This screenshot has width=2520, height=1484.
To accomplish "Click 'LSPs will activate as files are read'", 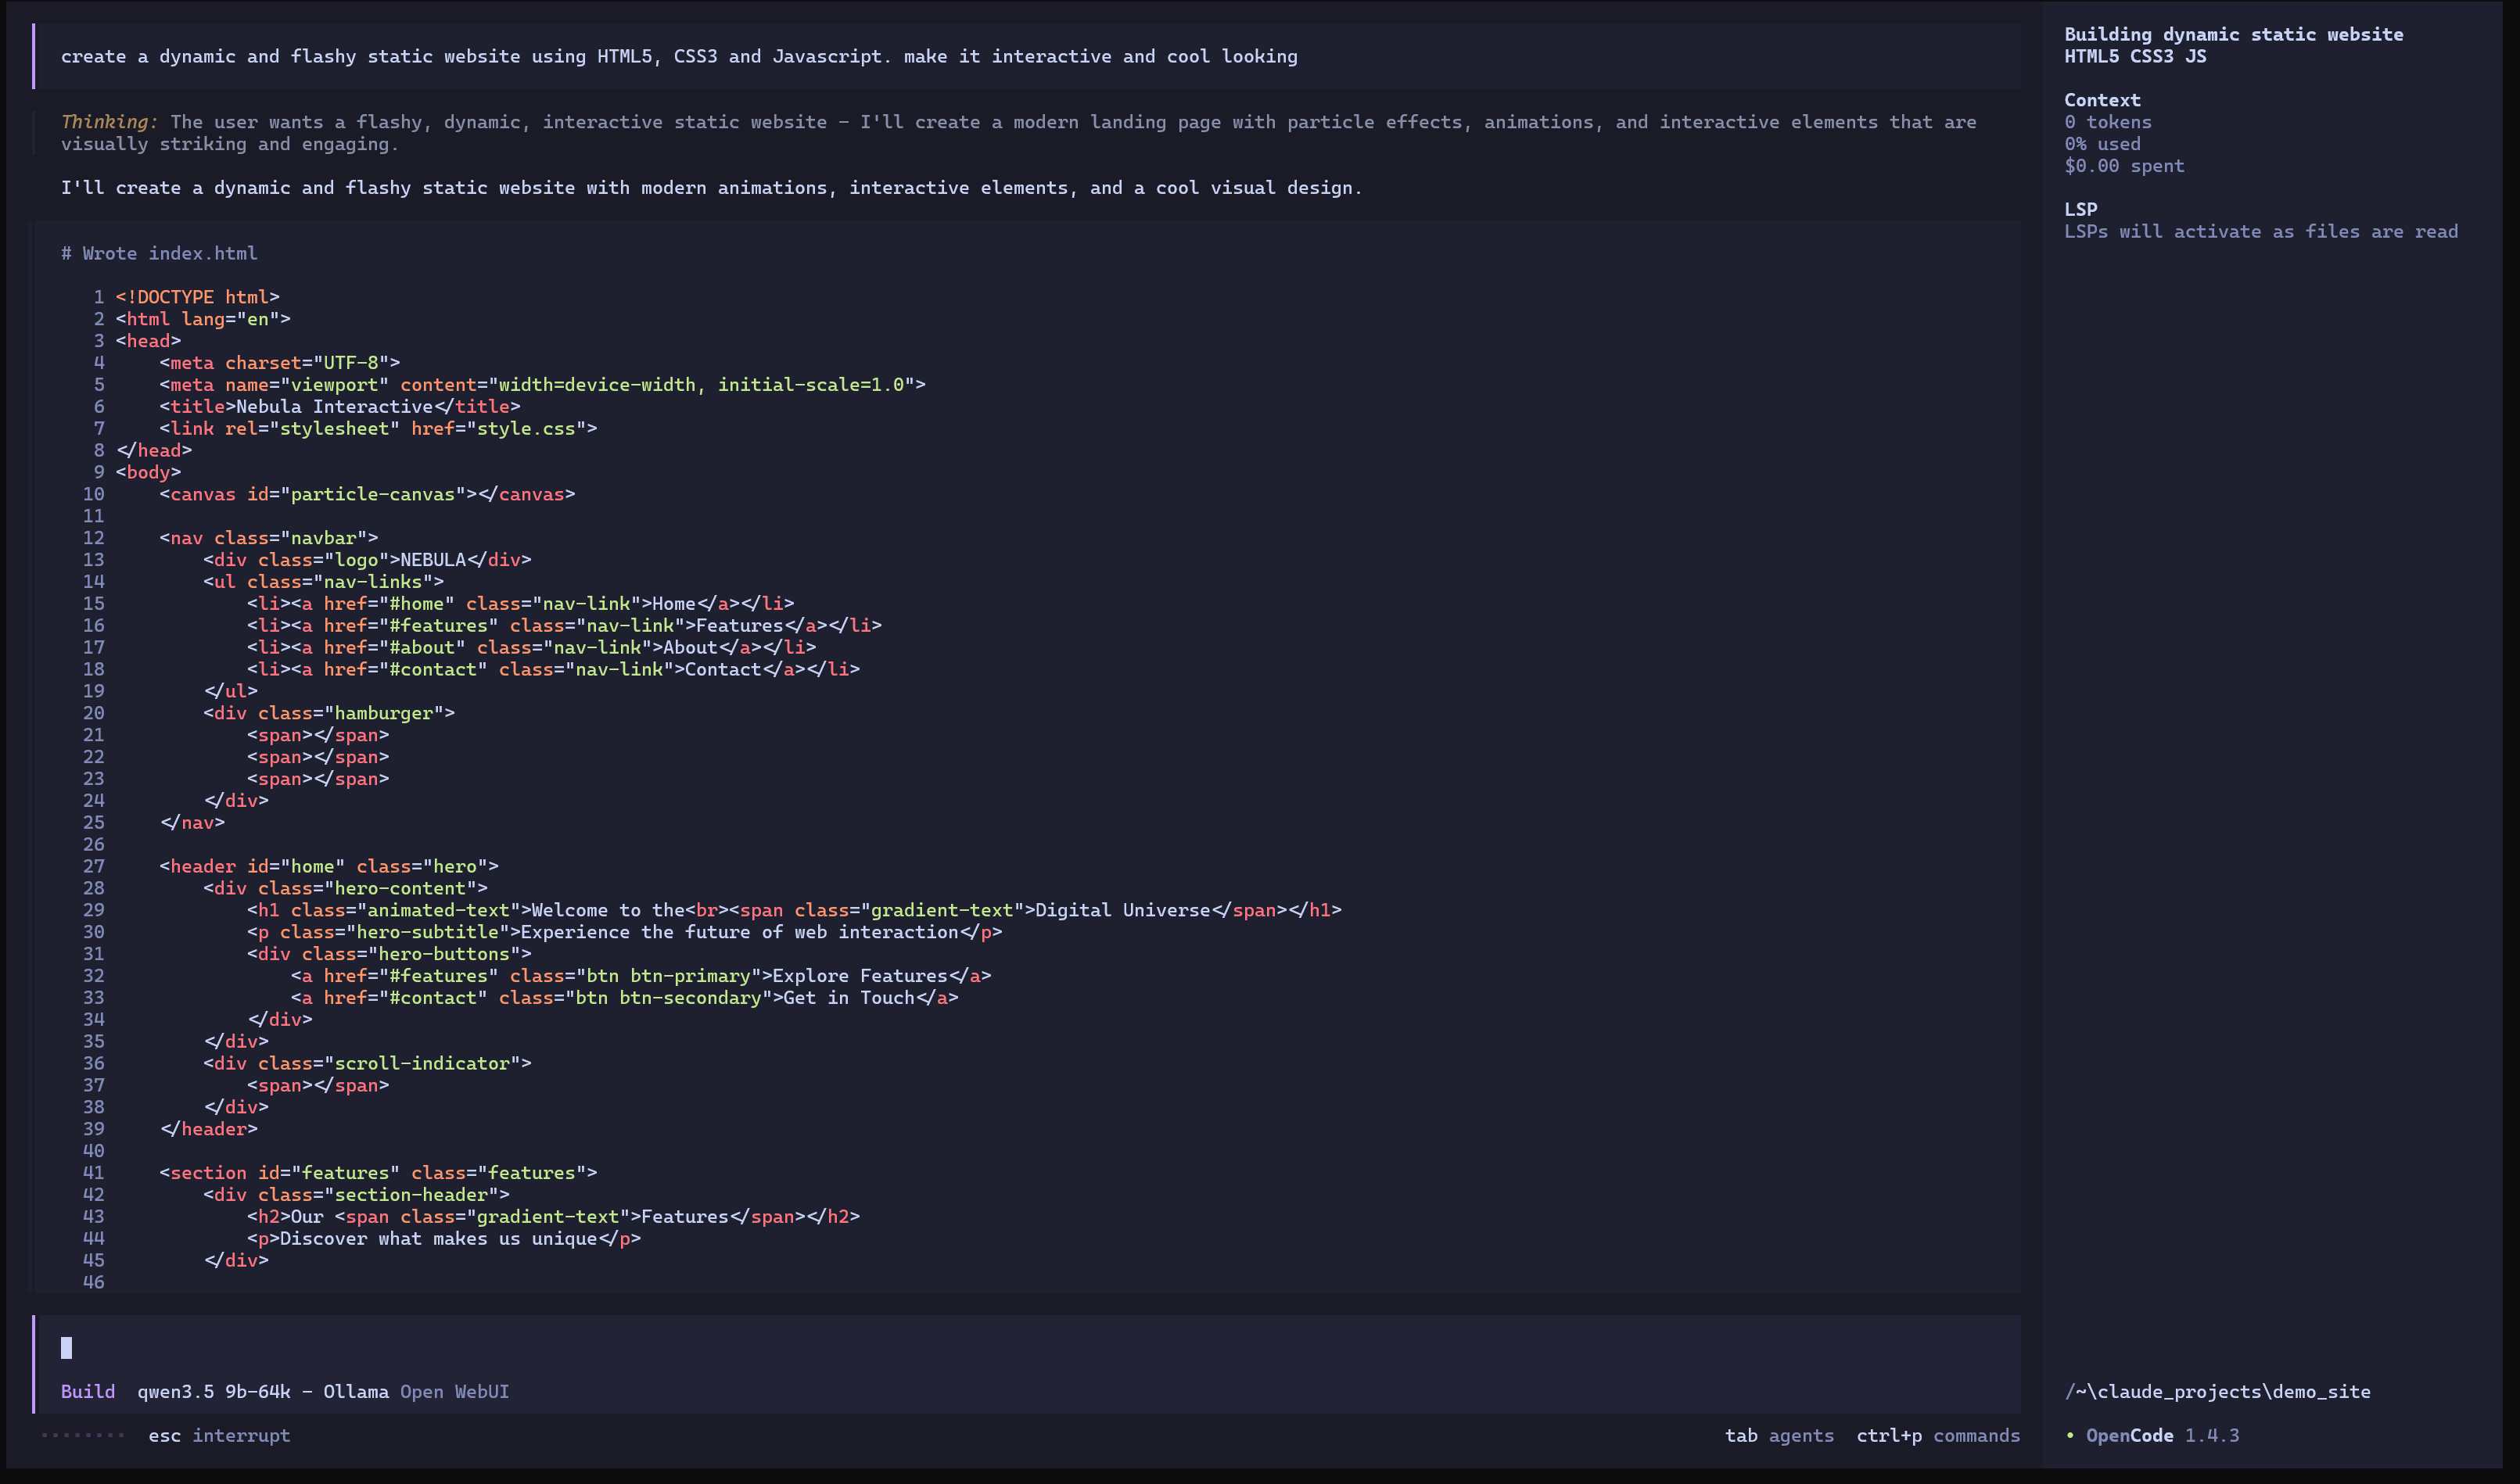I will coord(2262,231).
